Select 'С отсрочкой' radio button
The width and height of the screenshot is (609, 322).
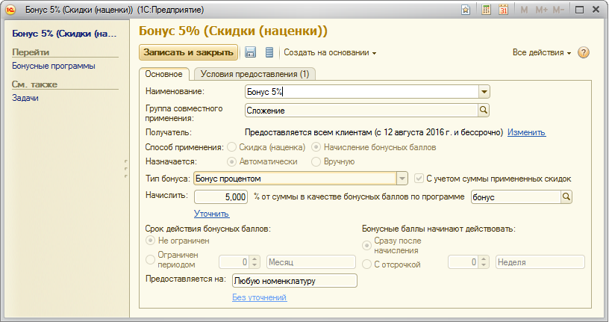(x=366, y=264)
